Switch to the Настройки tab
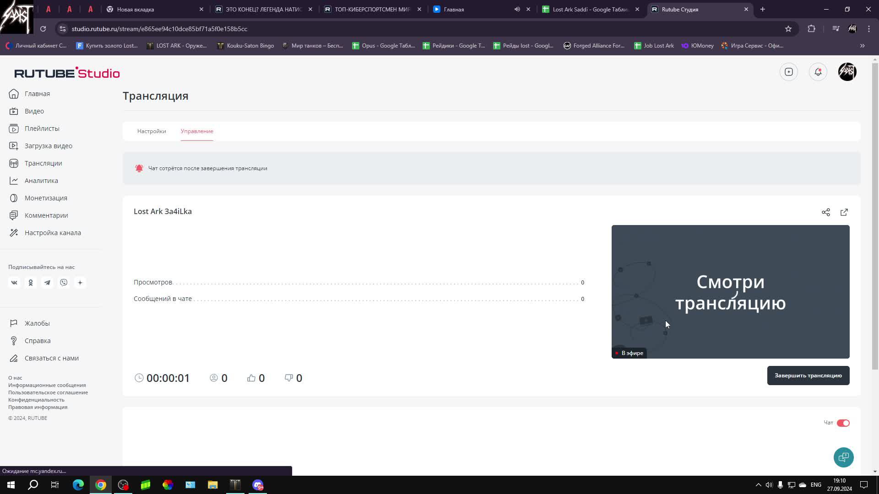The width and height of the screenshot is (879, 494). pos(152,131)
